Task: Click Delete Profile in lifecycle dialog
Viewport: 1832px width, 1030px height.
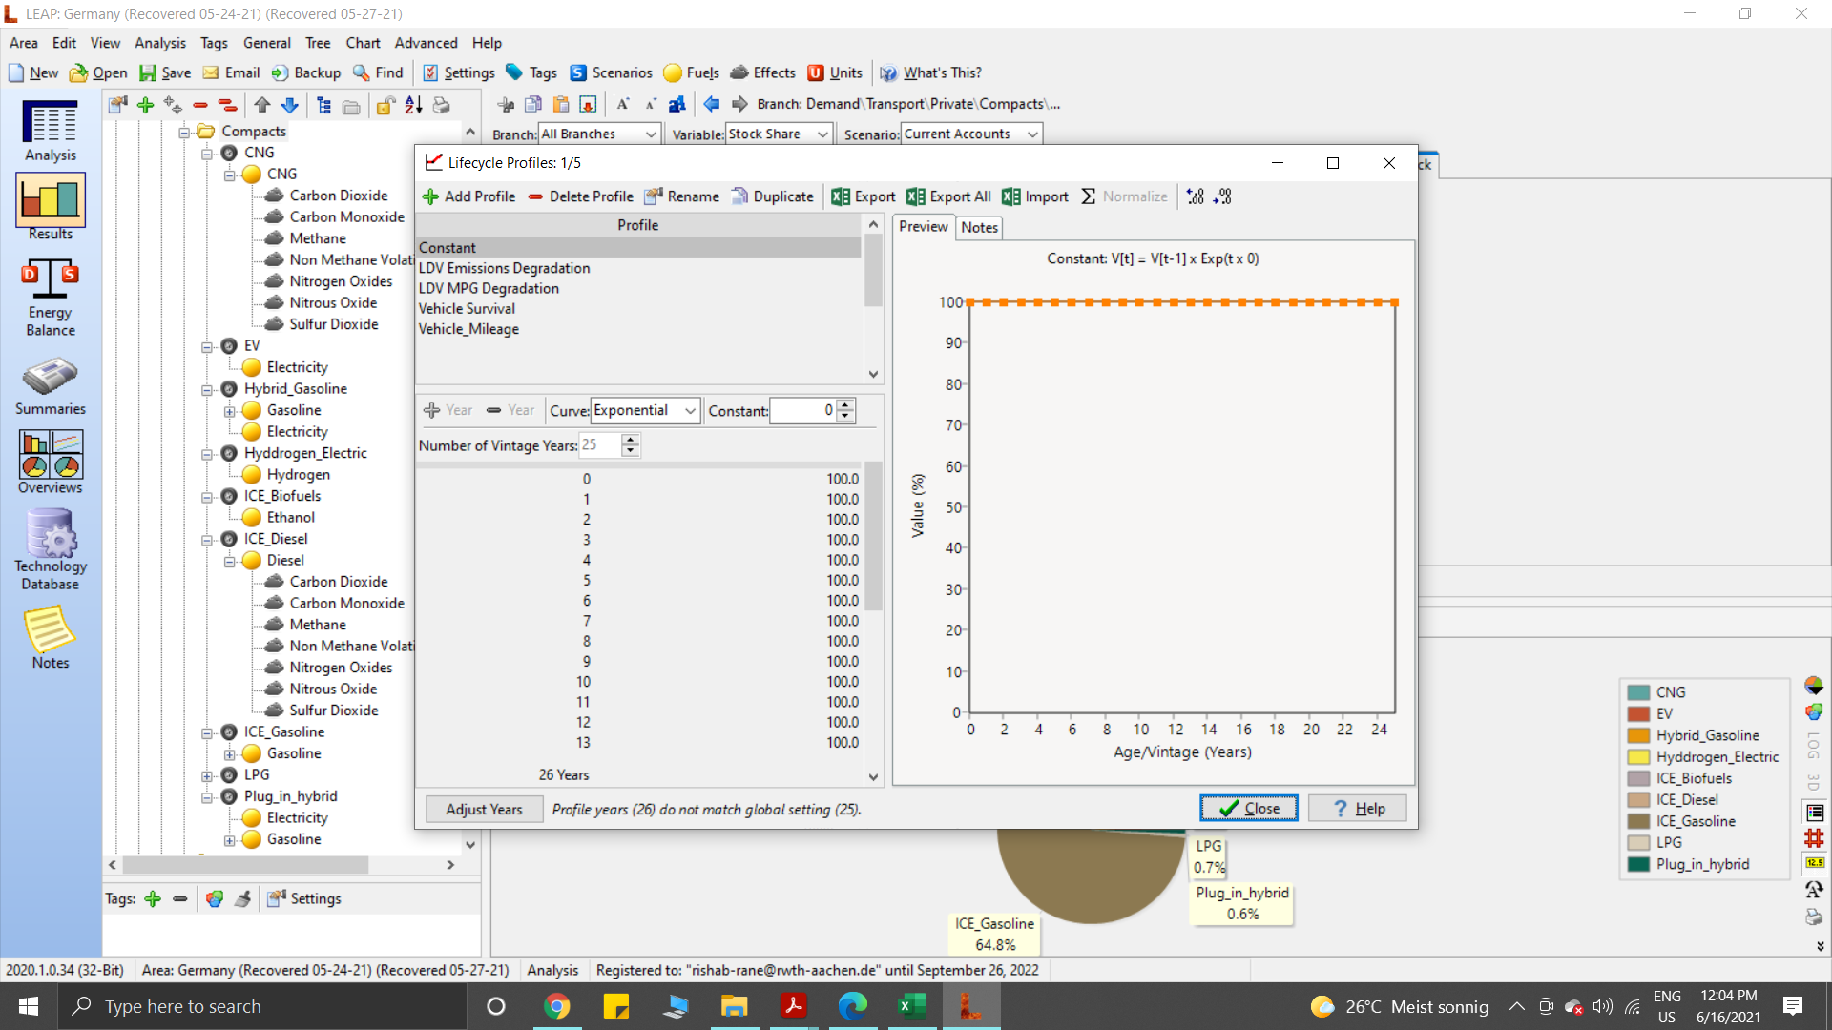Action: pos(580,196)
